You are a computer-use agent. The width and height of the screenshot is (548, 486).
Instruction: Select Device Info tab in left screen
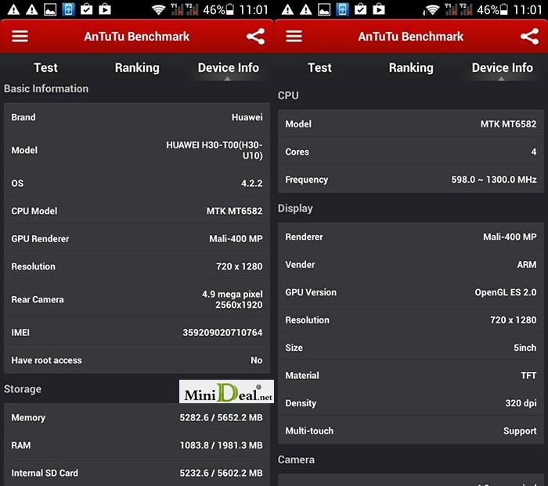click(x=229, y=68)
